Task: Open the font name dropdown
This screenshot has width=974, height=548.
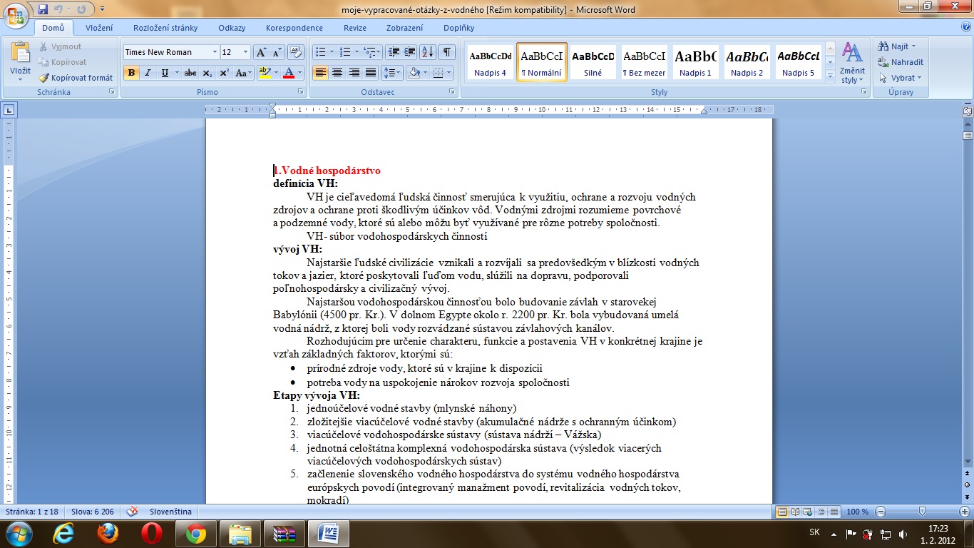Action: point(215,52)
